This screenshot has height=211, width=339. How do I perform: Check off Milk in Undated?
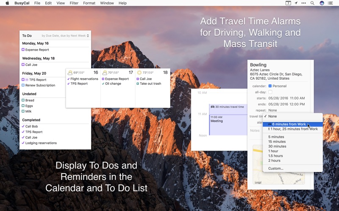click(23, 111)
